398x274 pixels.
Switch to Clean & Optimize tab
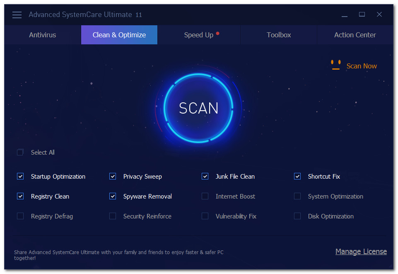pos(119,35)
